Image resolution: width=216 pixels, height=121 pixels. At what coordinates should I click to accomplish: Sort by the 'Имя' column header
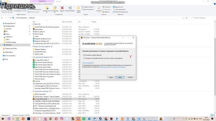(x=34, y=22)
